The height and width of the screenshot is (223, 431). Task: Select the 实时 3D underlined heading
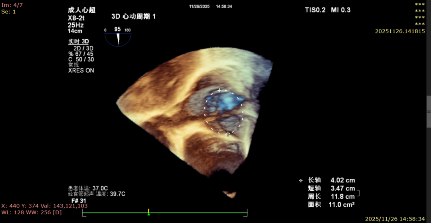tap(78, 41)
